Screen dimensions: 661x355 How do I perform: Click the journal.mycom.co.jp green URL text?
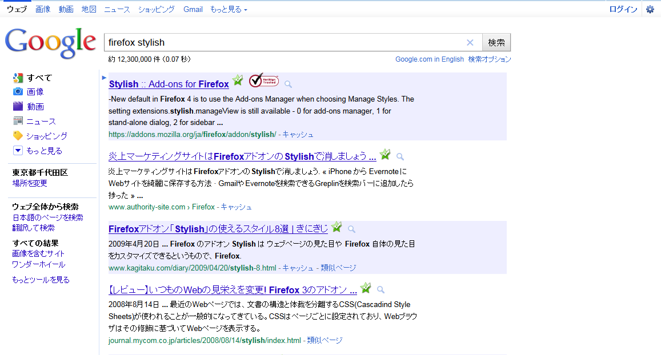point(205,340)
